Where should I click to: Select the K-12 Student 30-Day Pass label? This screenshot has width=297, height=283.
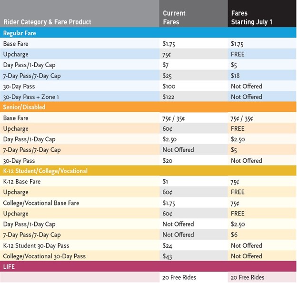[x=36, y=245]
